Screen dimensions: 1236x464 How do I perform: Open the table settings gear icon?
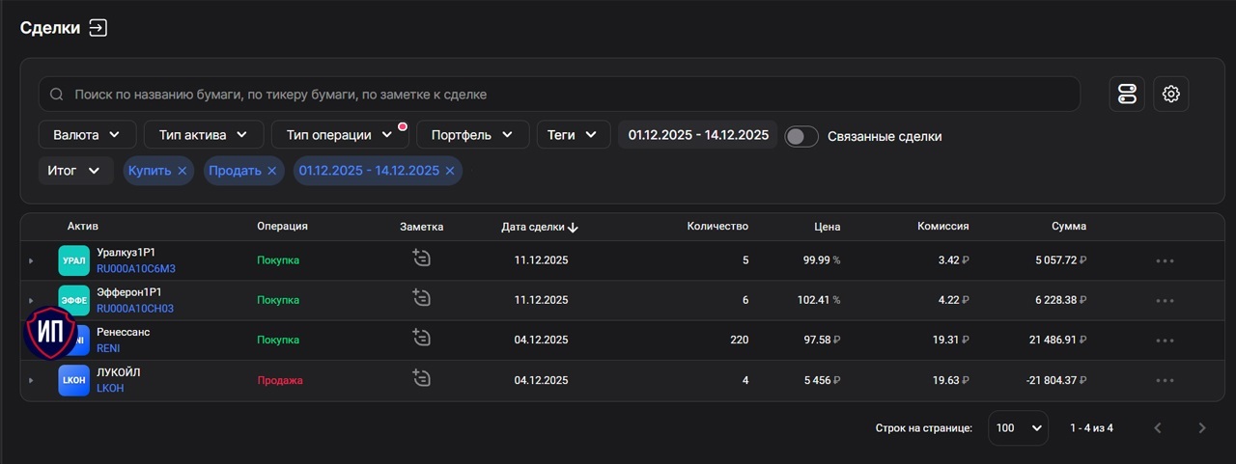point(1170,94)
